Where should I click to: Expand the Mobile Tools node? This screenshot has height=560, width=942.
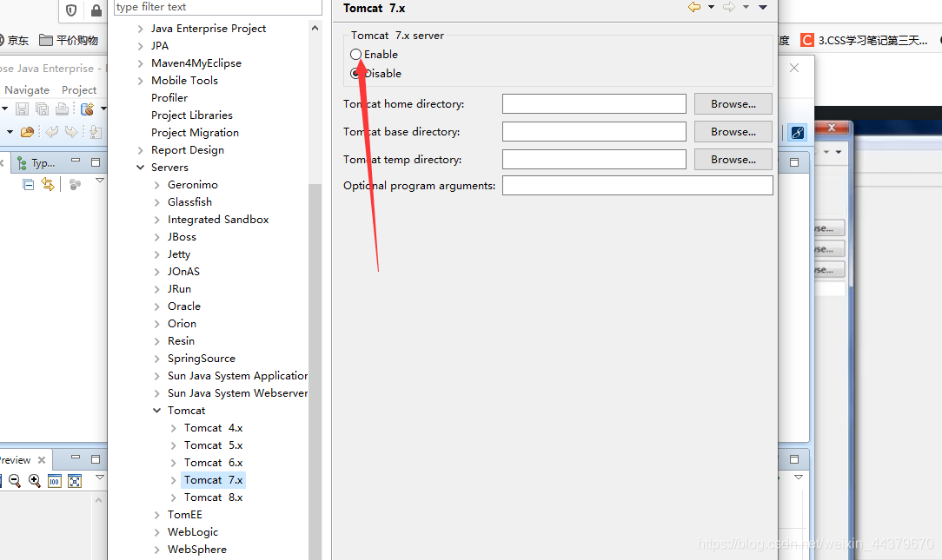pyautogui.click(x=140, y=81)
